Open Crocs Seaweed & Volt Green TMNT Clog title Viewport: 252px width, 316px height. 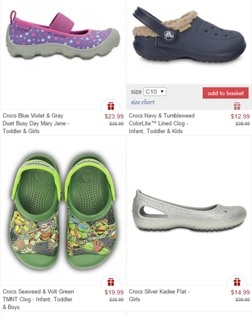tap(38, 299)
